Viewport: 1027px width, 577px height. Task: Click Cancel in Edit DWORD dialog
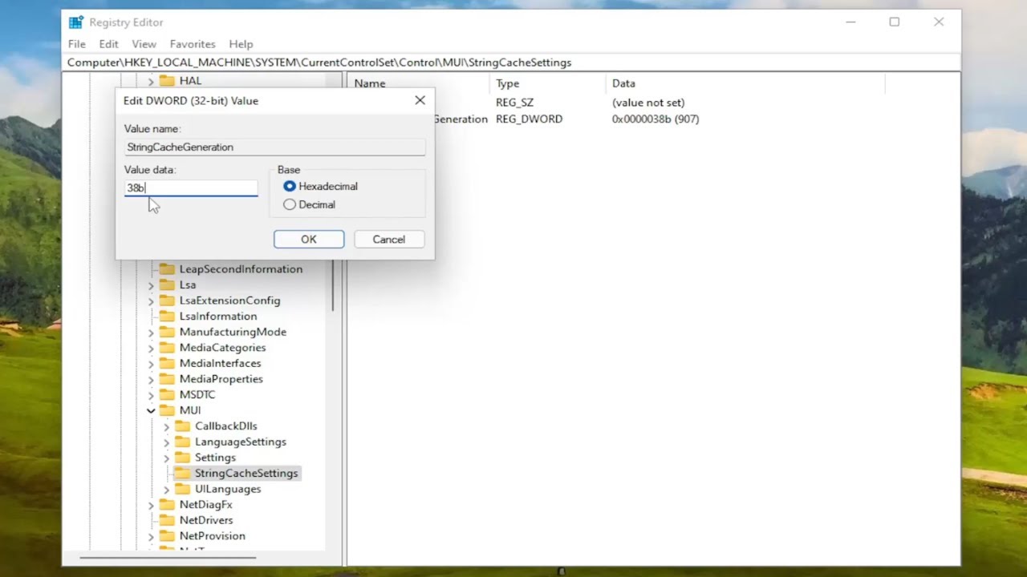coord(389,240)
